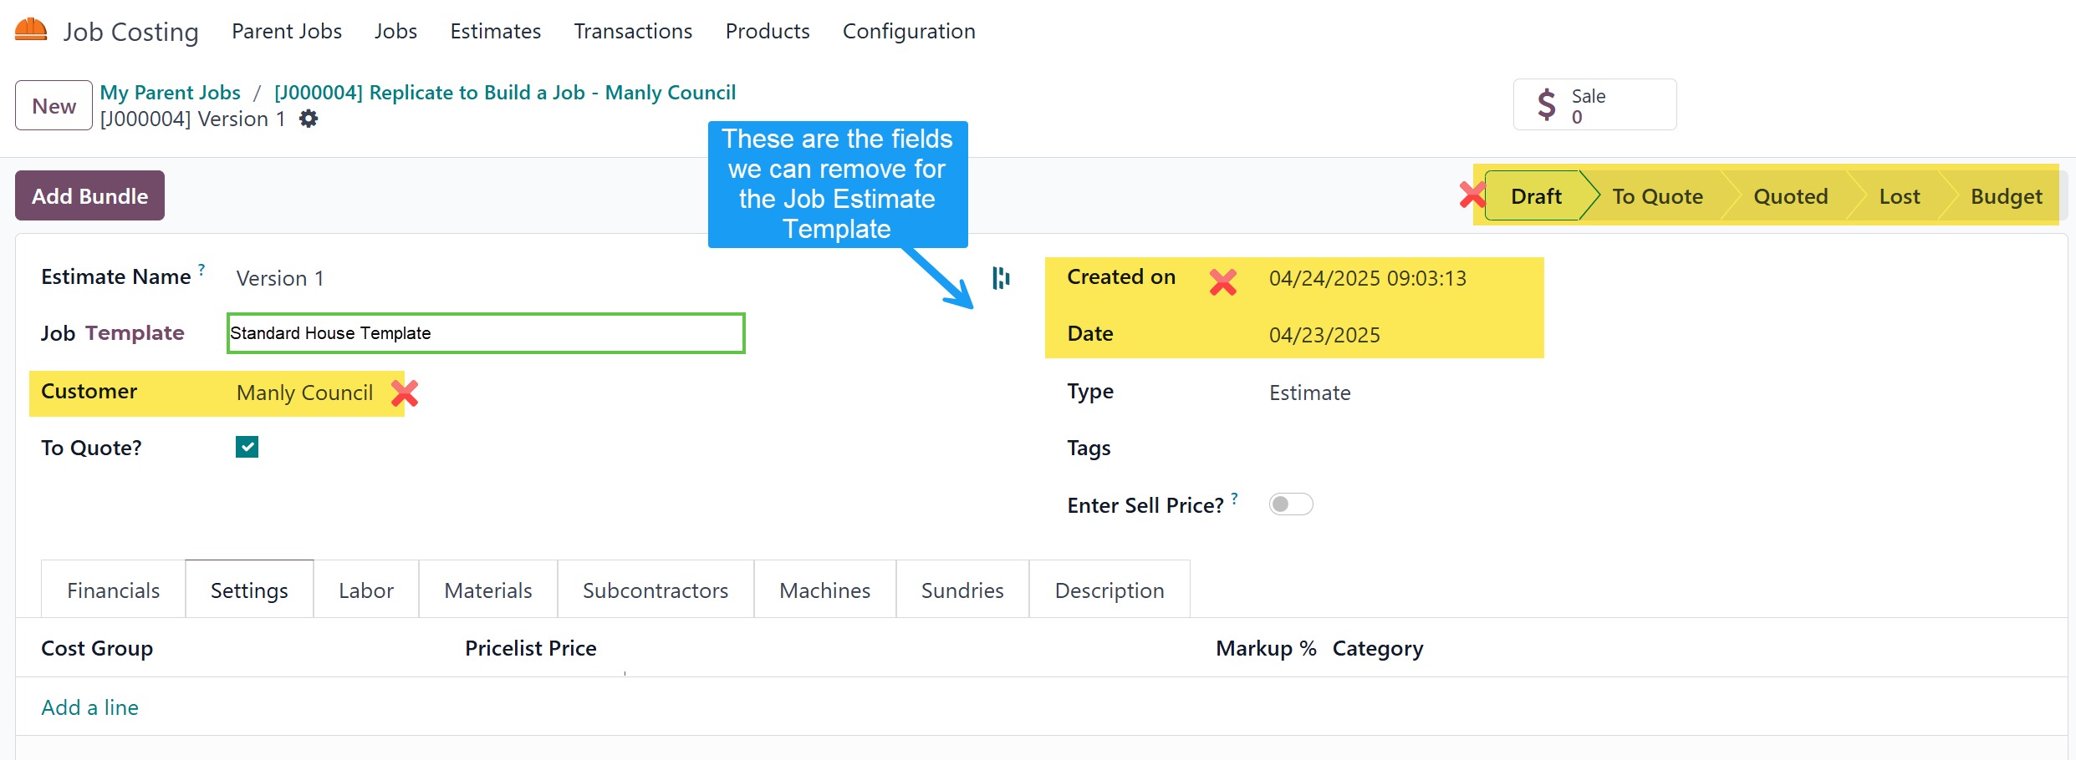2076x760 pixels.
Task: Click the Tags input field
Action: [x=1421, y=448]
